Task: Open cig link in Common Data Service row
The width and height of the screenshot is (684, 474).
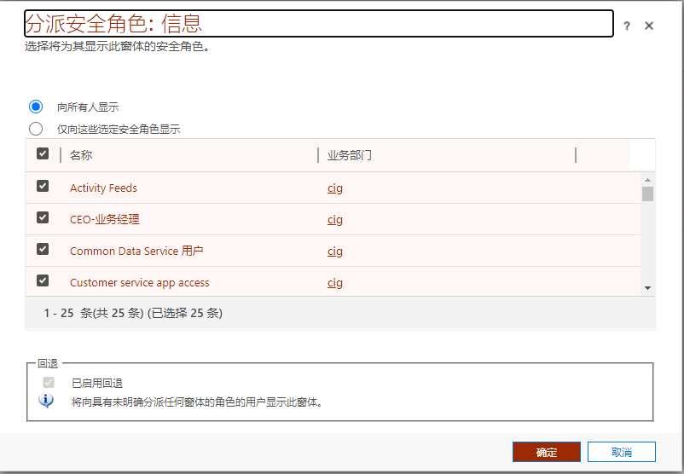Action: [x=335, y=251]
